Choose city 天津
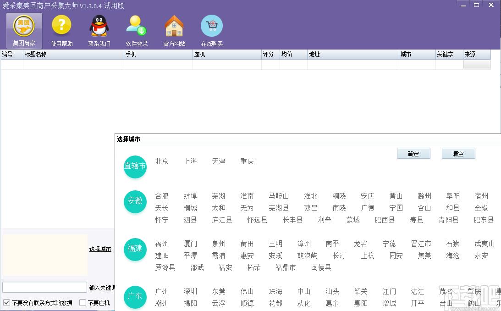Screen dimensions: 501x311 coord(219,161)
